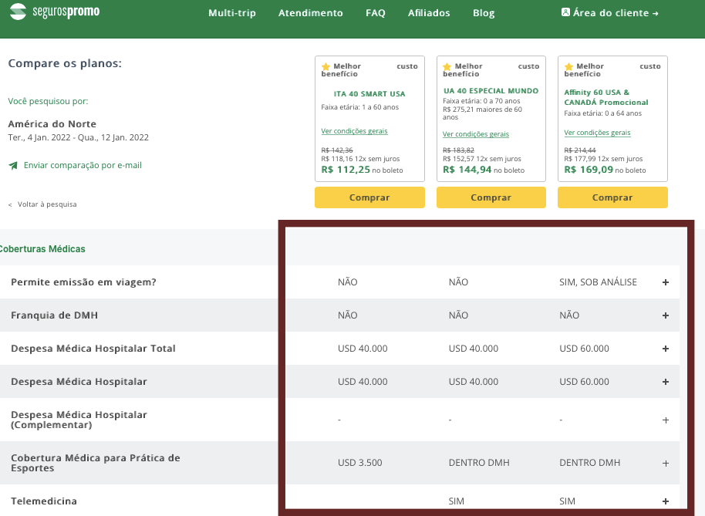Open Ver condições gerais for UA 40 plan
Image resolution: width=705 pixels, height=516 pixels.
click(475, 133)
